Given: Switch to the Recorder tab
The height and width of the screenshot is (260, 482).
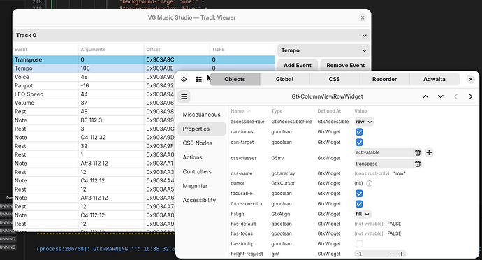Looking at the screenshot, I should coord(385,80).
